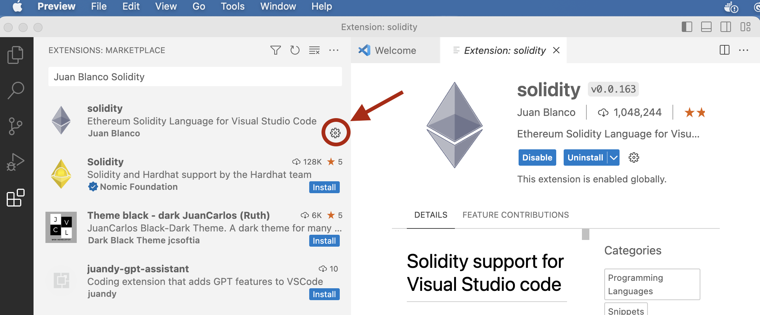
Task: Click the Extensions activity bar icon
Action: pos(16,198)
